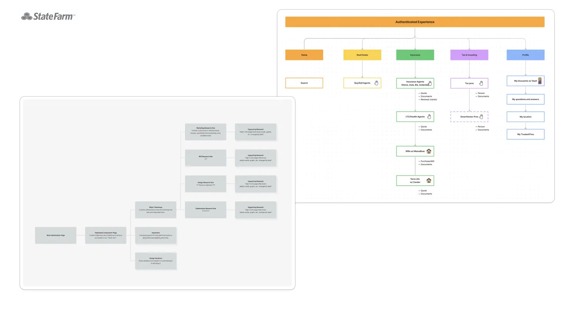
Task: Select the blue Profile category box
Action: pos(525,55)
